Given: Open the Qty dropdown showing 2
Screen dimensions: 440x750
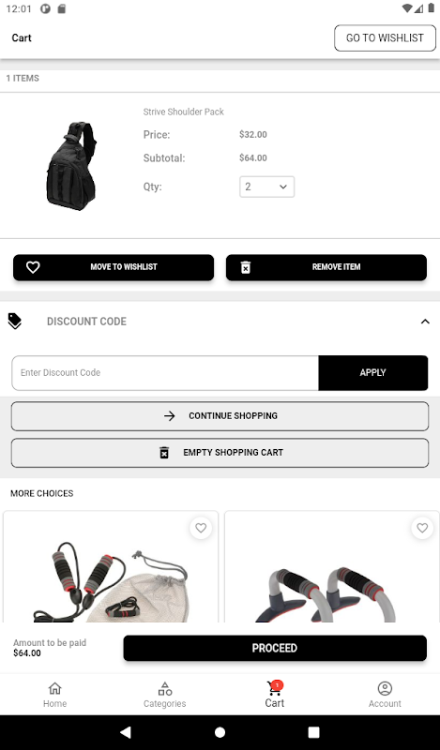Looking at the screenshot, I should tap(266, 187).
